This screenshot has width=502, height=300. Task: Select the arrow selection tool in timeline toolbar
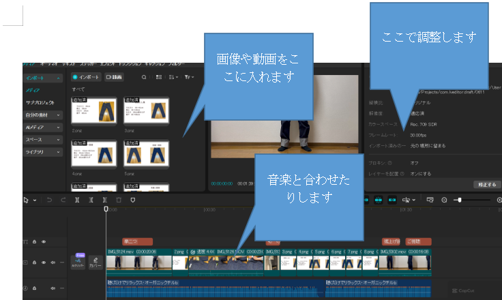pos(26,200)
